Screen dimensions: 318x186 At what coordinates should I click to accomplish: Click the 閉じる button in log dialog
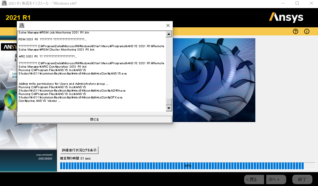94,120
